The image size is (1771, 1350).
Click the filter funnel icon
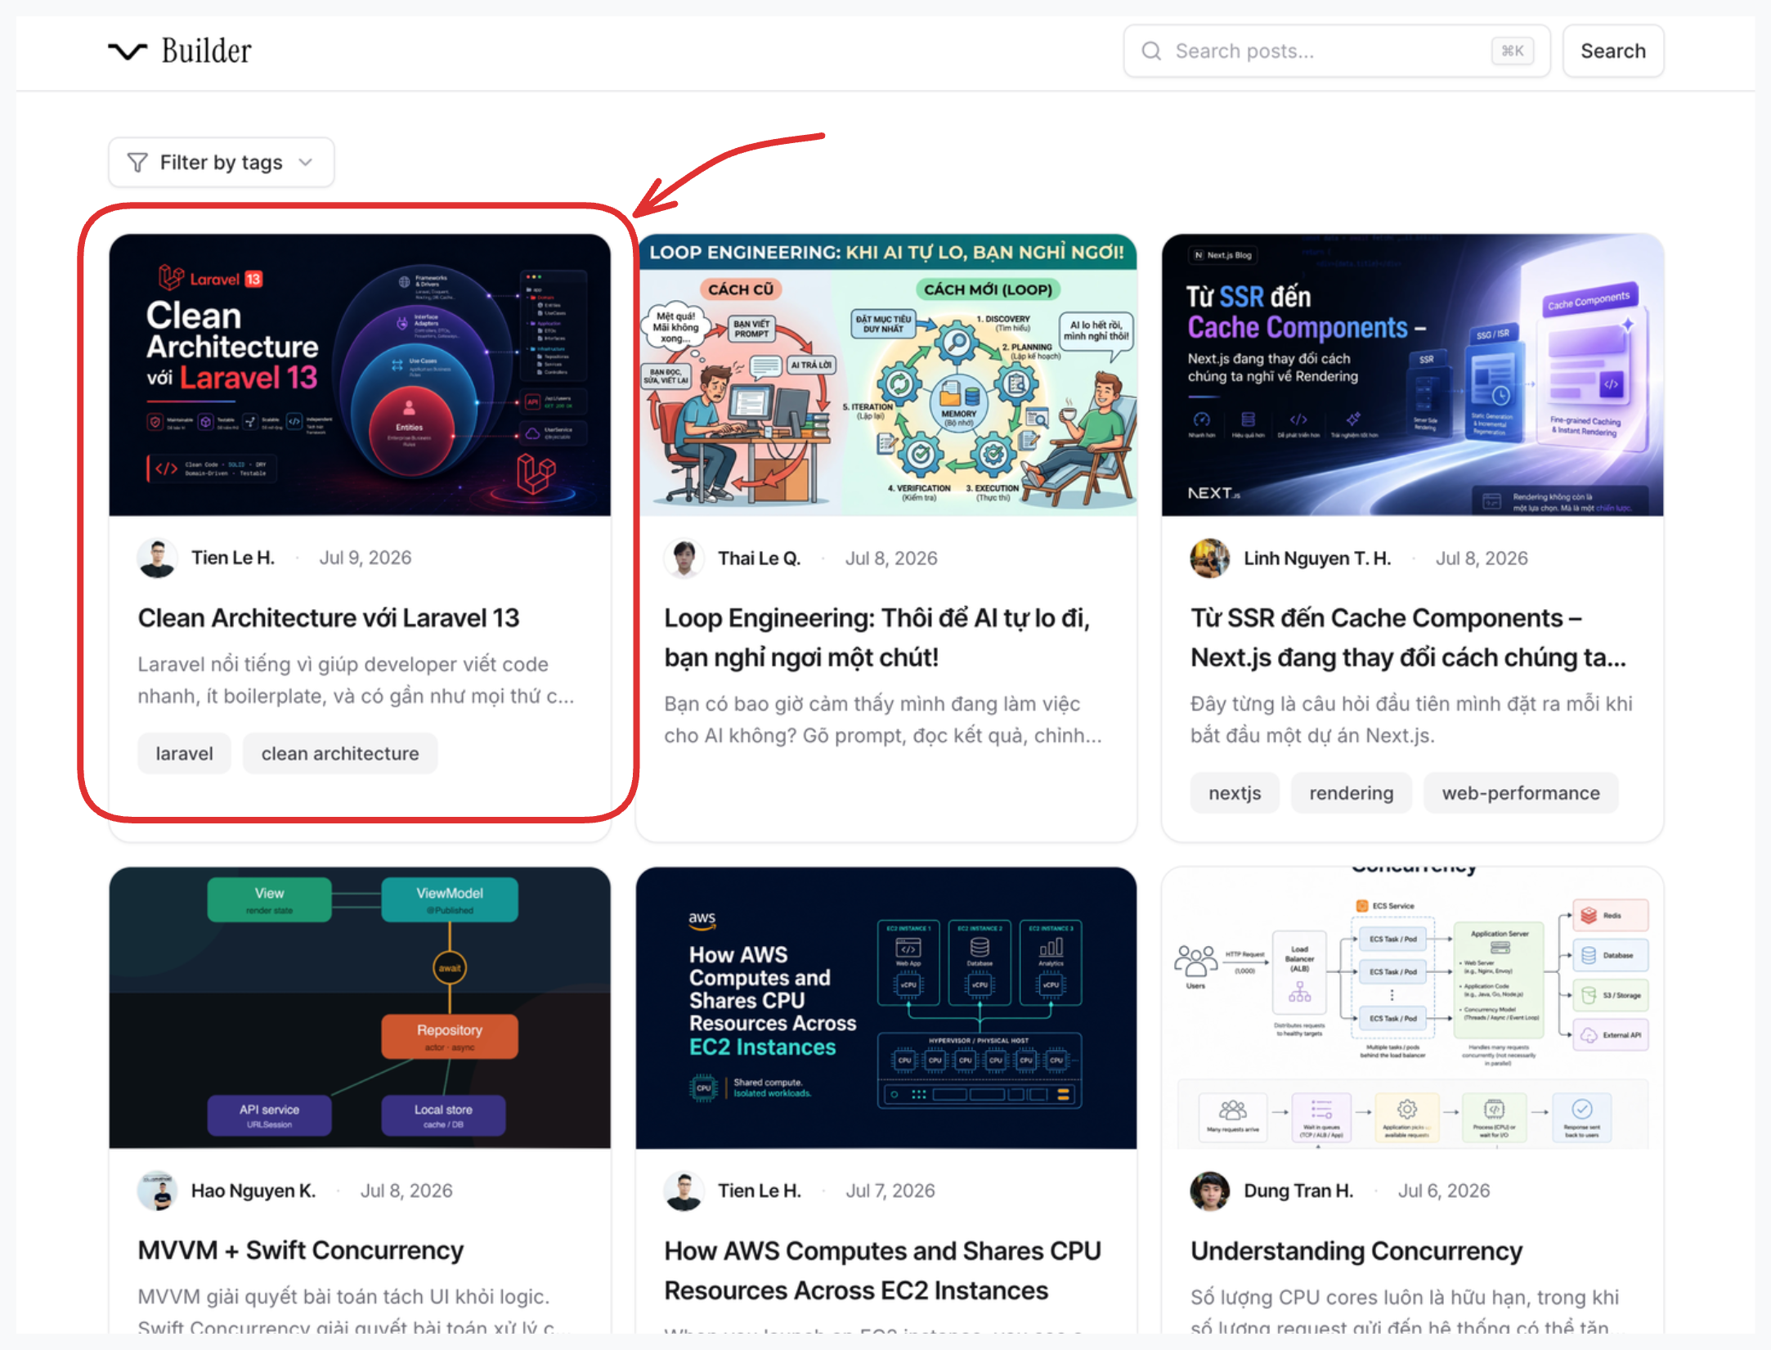tap(137, 163)
